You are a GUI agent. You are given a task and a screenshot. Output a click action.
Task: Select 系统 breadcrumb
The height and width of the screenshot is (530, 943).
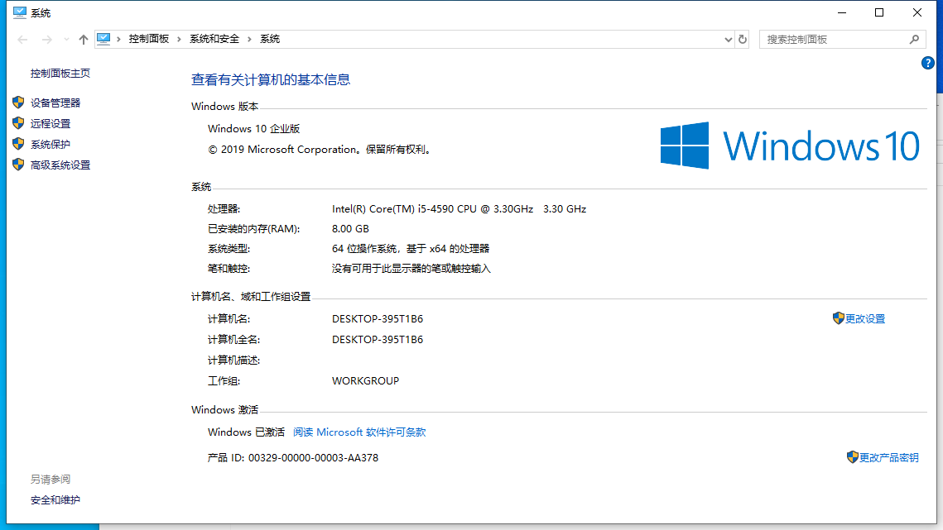tap(269, 39)
